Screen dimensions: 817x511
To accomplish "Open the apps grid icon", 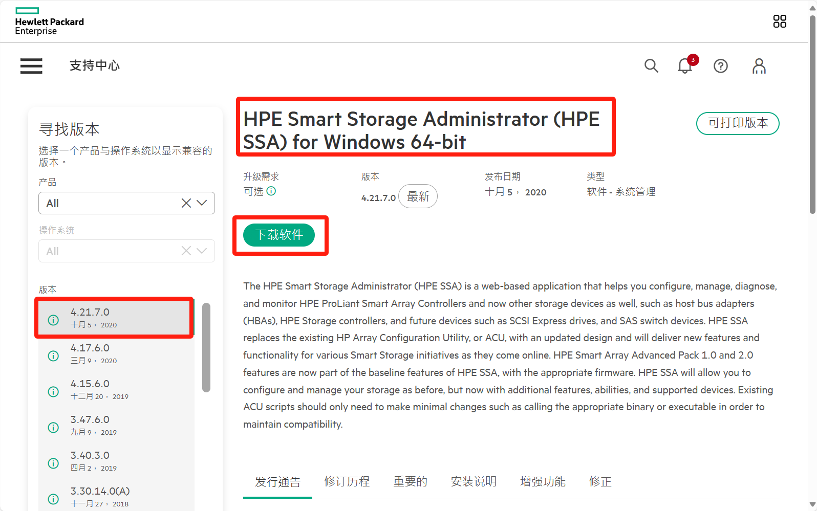I will coord(780,21).
